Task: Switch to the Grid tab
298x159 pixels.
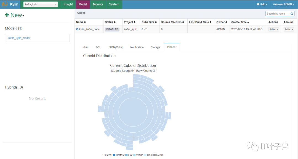Action: click(x=86, y=47)
